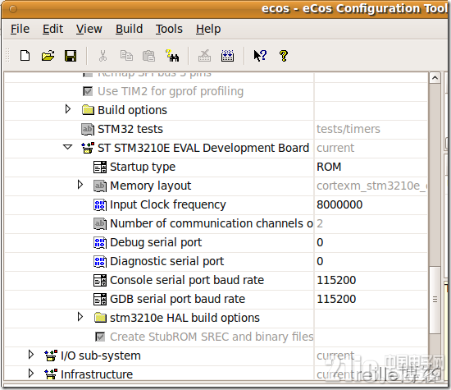The image size is (451, 390).
Task: Expand the Memory layout node
Action: pyautogui.click(x=80, y=185)
